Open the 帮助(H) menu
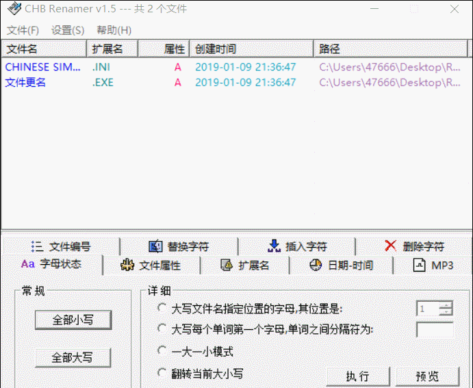Image resolution: width=473 pixels, height=388 pixels. pos(114,30)
